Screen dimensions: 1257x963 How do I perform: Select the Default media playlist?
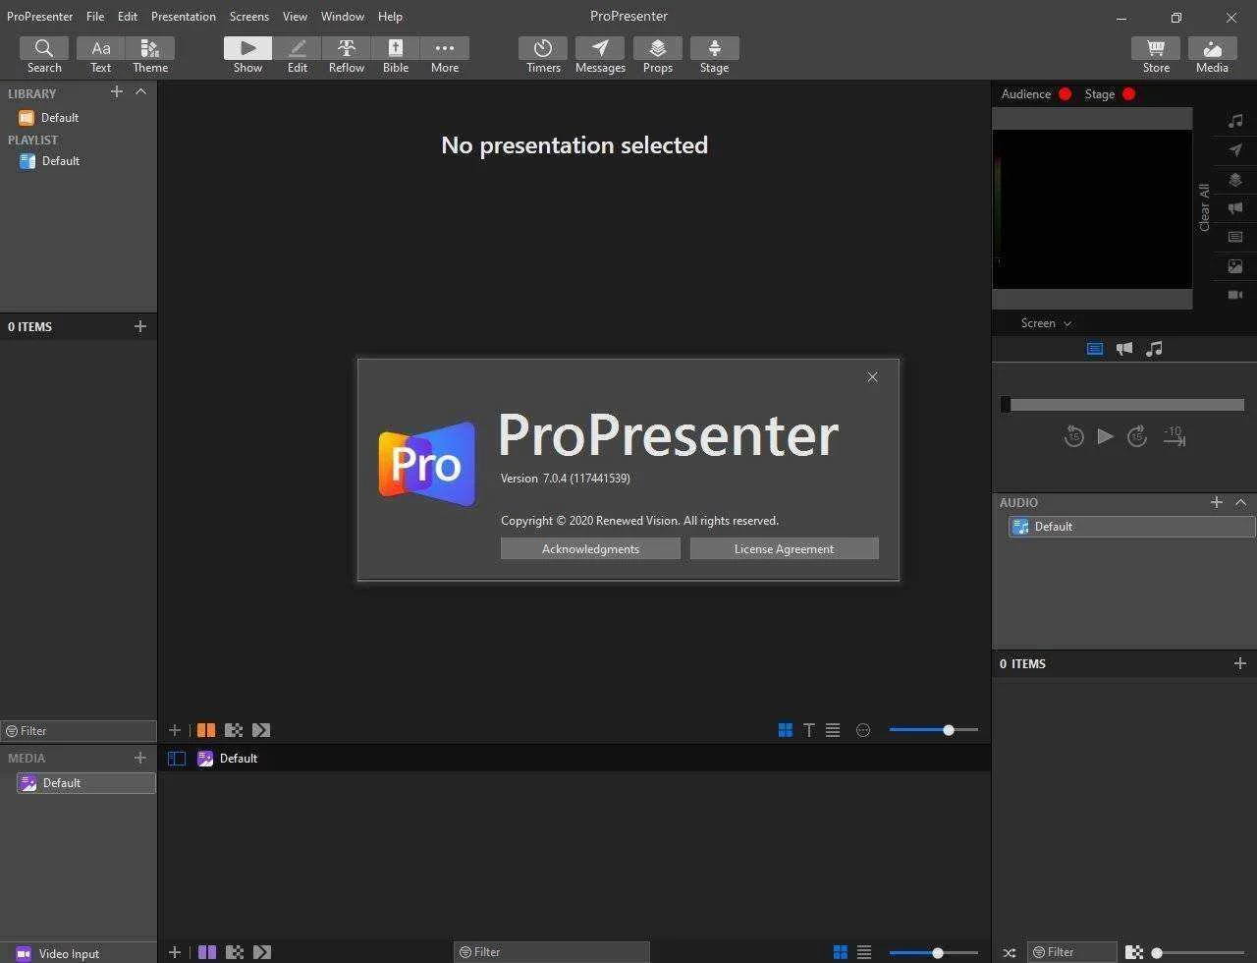click(85, 783)
